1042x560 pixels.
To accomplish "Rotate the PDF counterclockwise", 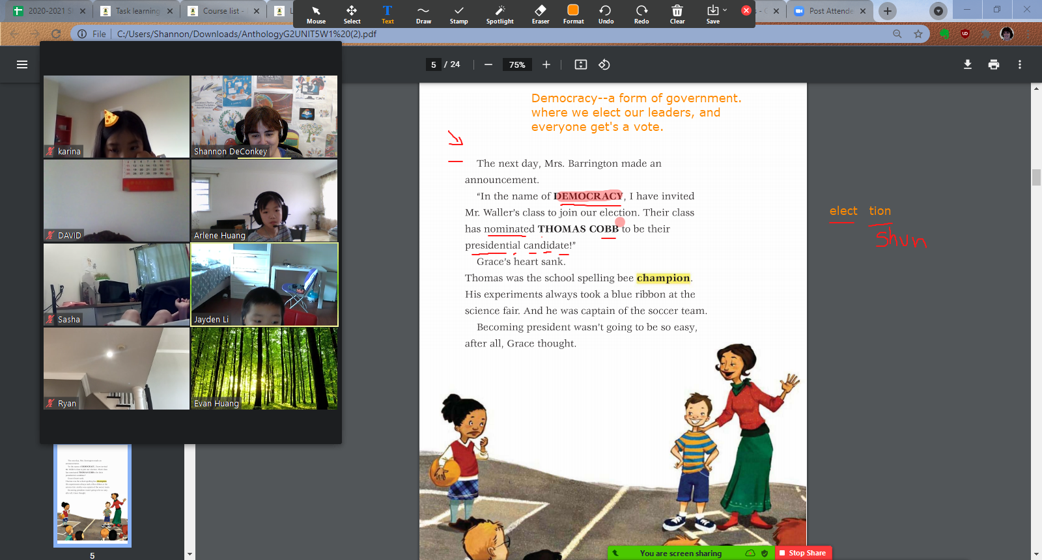I will [604, 64].
